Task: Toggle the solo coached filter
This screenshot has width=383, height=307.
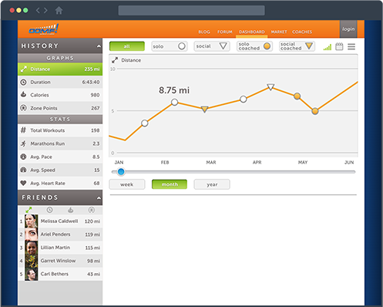Action: (x=254, y=46)
